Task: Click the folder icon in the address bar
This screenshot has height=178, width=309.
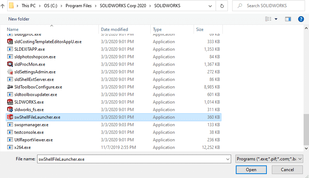Action: point(12,6)
